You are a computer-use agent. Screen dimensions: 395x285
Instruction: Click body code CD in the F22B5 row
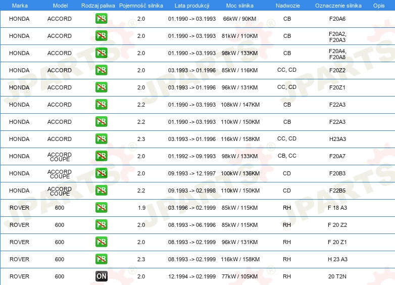287,191
